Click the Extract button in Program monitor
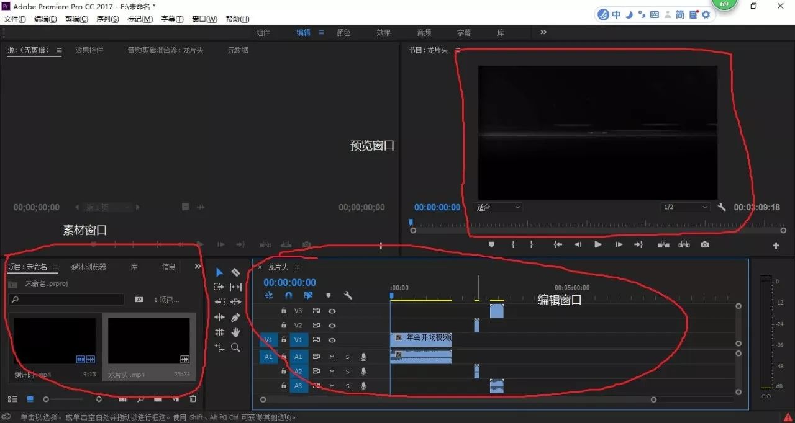795x423 pixels. 684,245
